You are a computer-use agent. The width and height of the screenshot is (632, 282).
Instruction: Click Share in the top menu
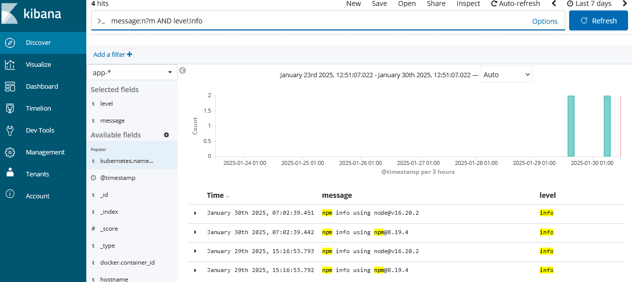point(436,4)
